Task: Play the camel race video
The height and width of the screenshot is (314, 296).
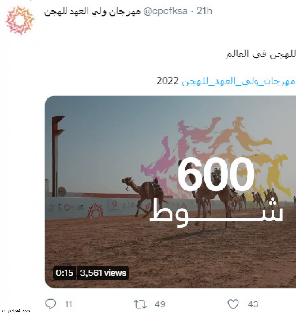Action: 170,192
